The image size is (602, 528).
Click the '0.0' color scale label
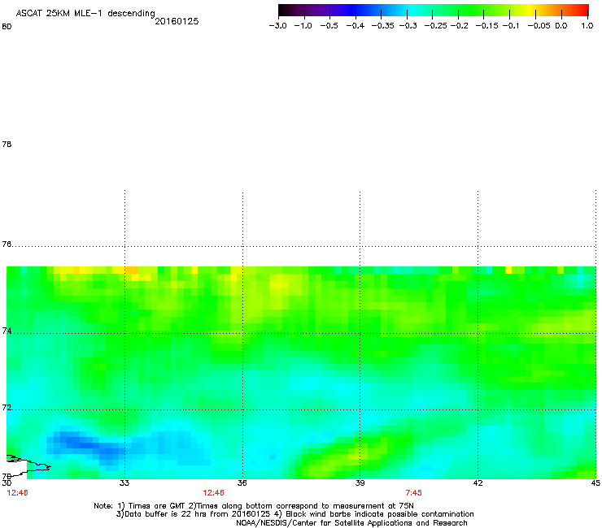(x=561, y=26)
